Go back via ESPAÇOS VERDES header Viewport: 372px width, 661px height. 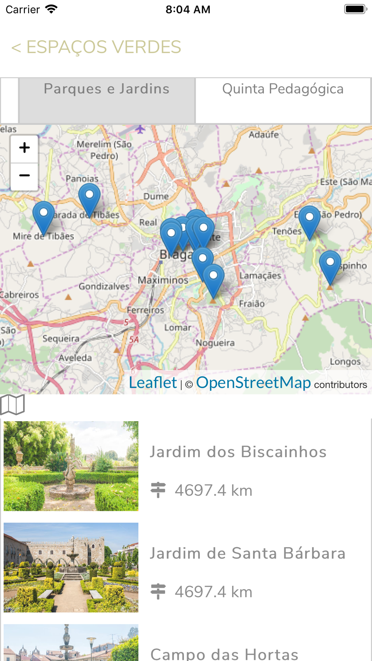point(96,47)
